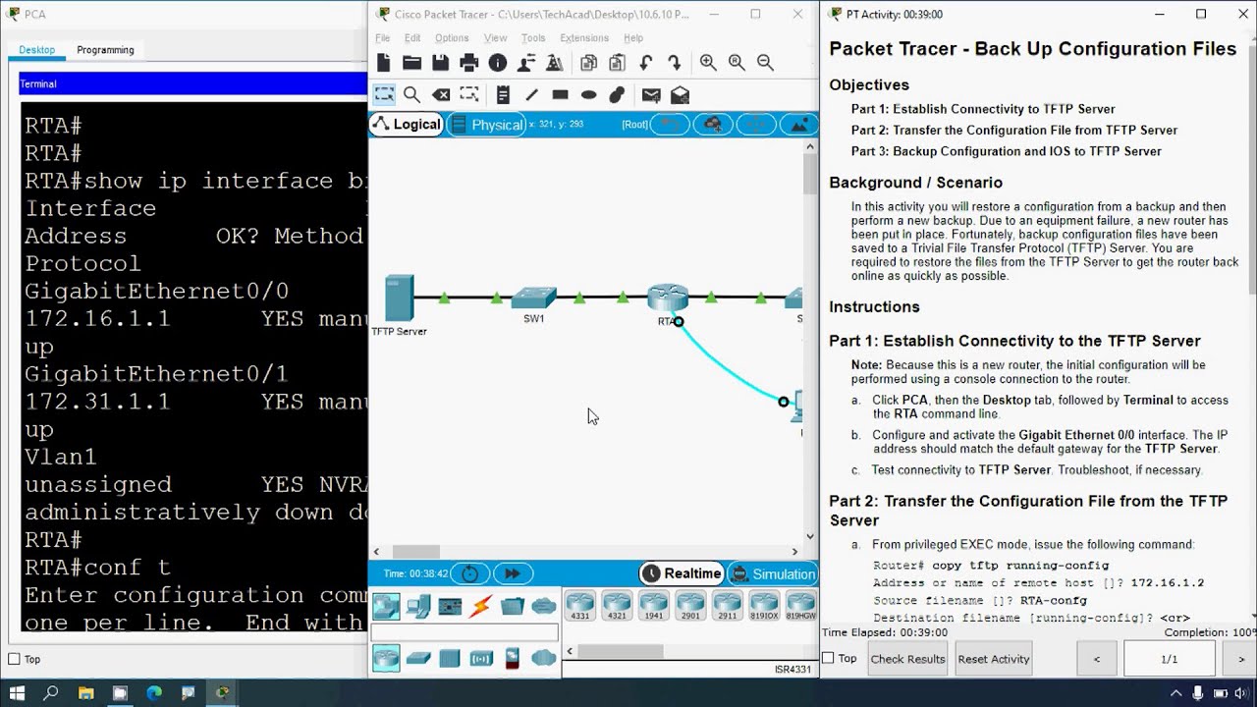Image resolution: width=1257 pixels, height=707 pixels.
Task: Open the Tools menu
Action: [533, 37]
